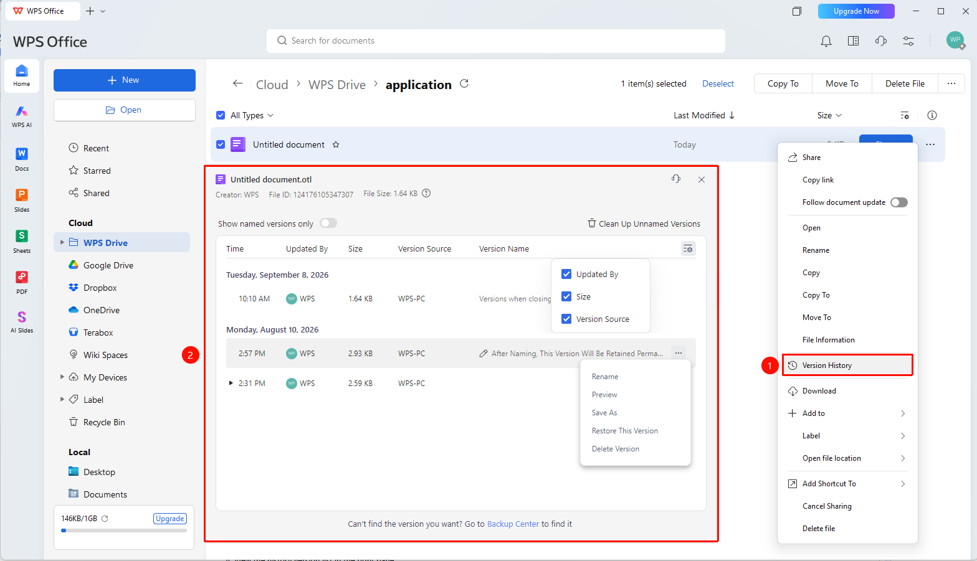Image resolution: width=977 pixels, height=561 pixels.
Task: Open the file info panel icon
Action: pos(932,115)
